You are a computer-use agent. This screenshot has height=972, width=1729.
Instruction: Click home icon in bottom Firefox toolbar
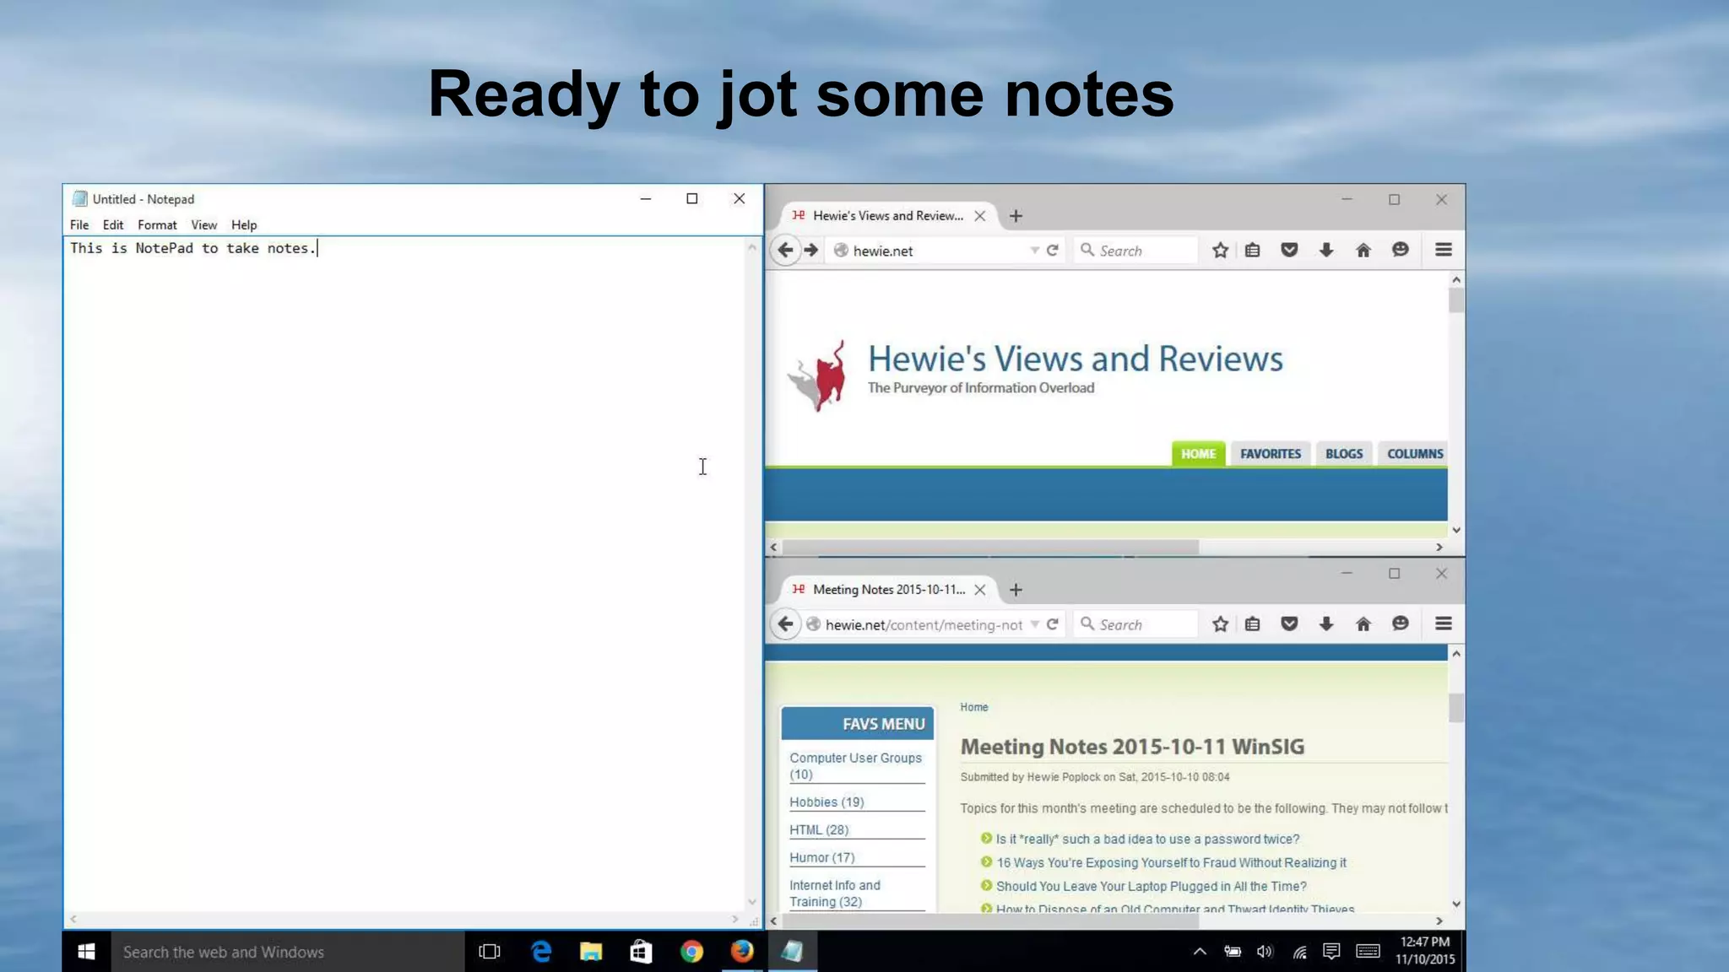pyautogui.click(x=1363, y=624)
